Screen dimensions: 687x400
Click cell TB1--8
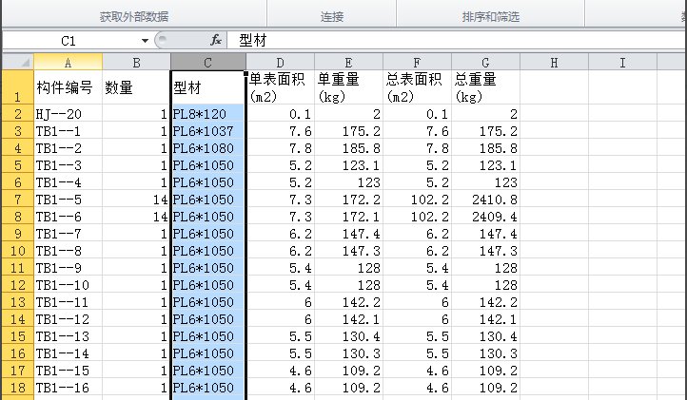(68, 250)
